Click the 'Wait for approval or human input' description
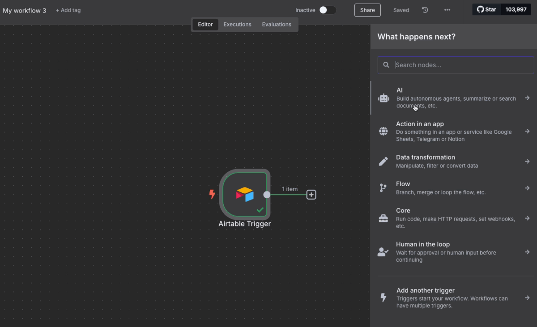 point(446,256)
